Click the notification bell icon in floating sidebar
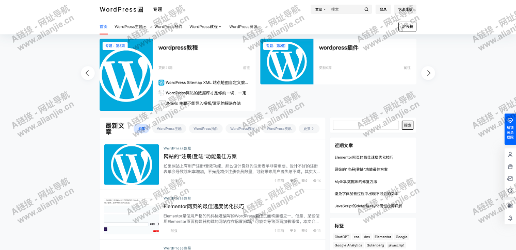516x250 pixels. 510,218
